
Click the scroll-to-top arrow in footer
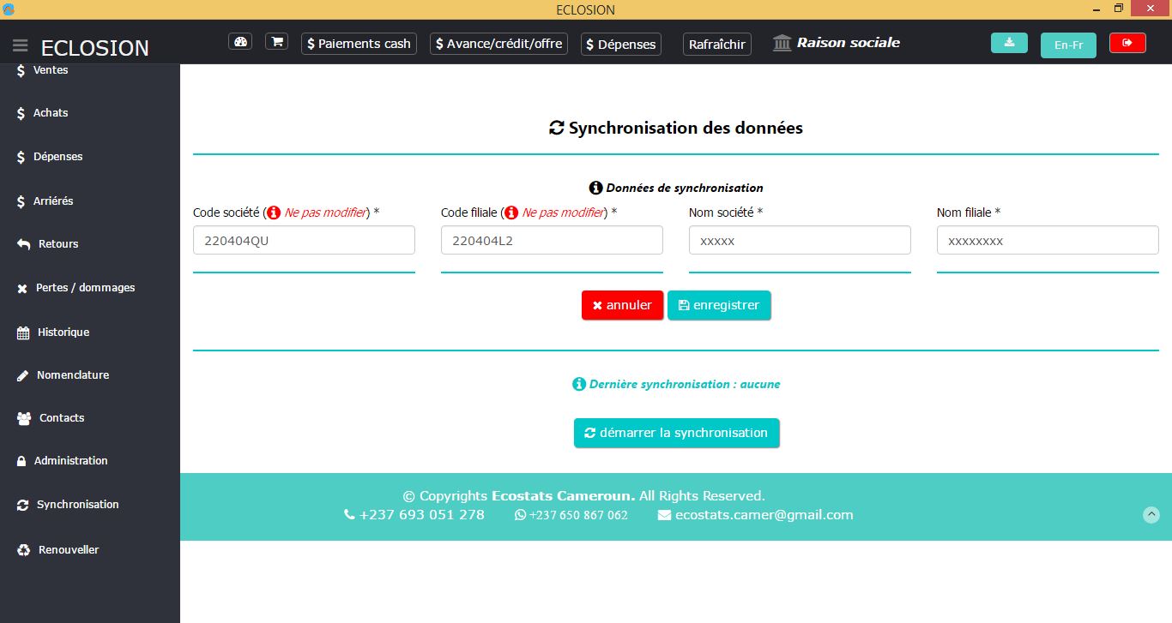coord(1151,515)
